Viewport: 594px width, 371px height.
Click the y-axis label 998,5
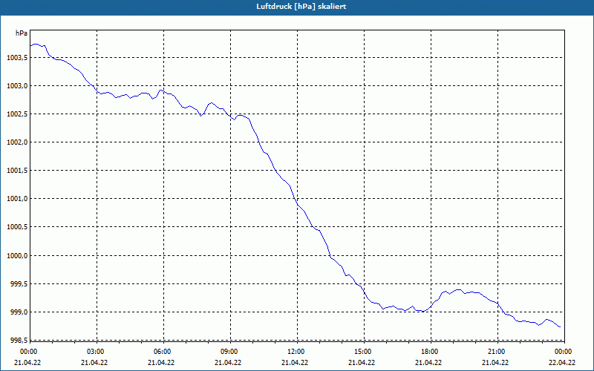pos(19,341)
